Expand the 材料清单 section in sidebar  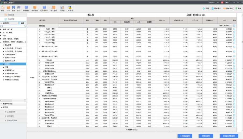tap(11, 116)
